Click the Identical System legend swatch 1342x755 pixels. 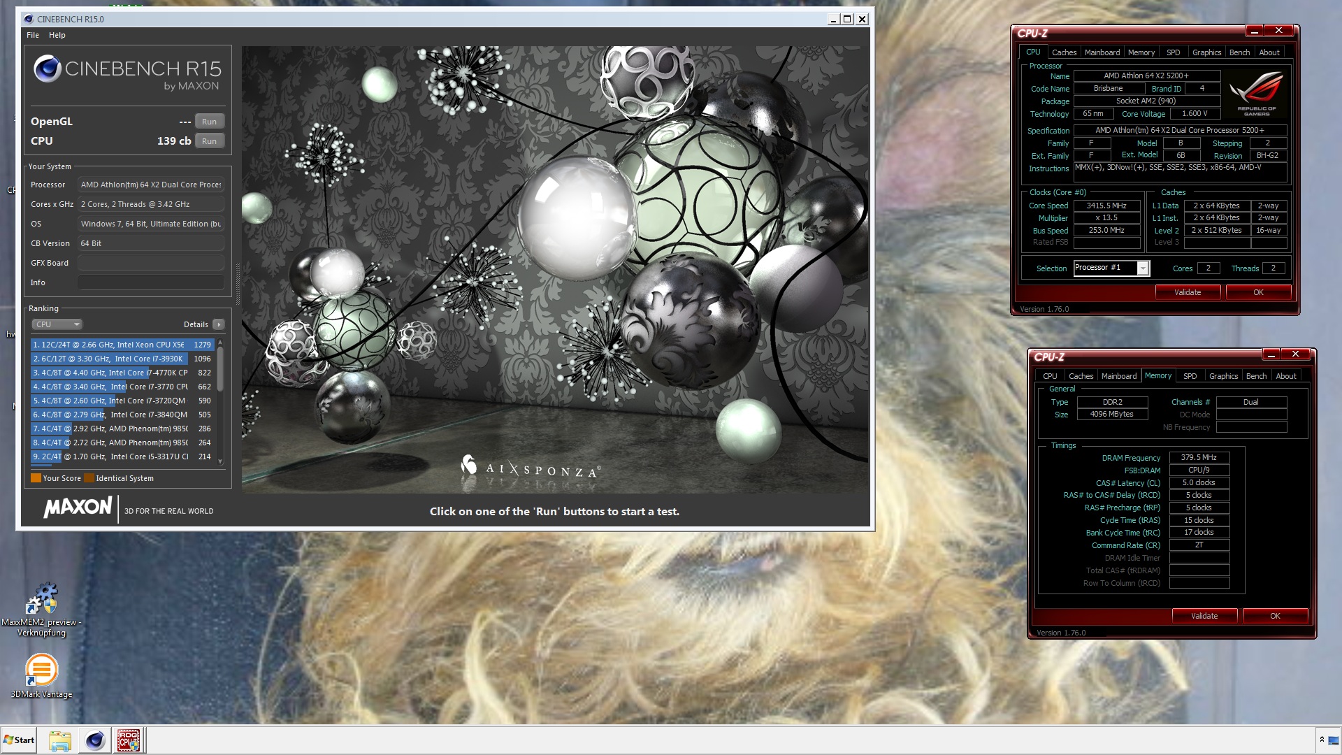tap(89, 478)
